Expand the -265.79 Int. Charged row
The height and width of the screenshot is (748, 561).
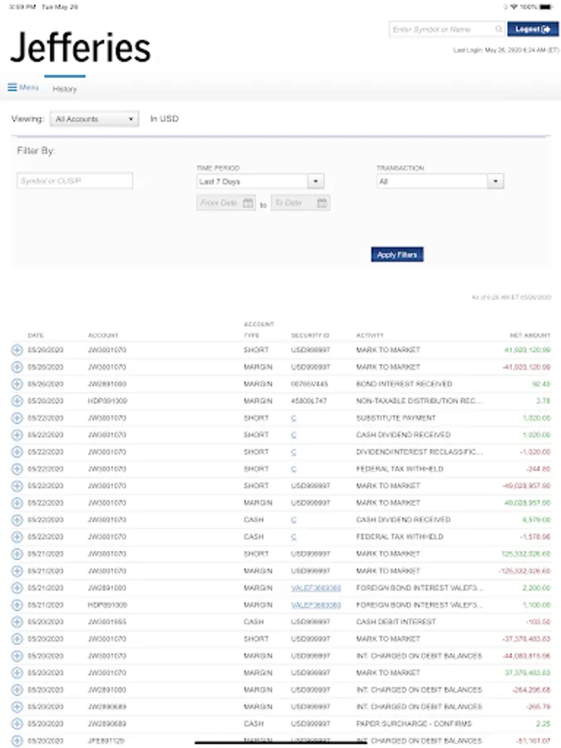click(x=17, y=707)
